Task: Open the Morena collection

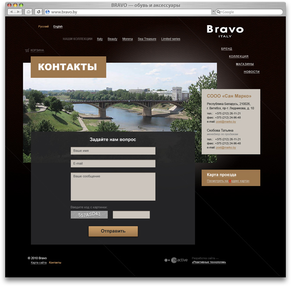Action: point(127,39)
